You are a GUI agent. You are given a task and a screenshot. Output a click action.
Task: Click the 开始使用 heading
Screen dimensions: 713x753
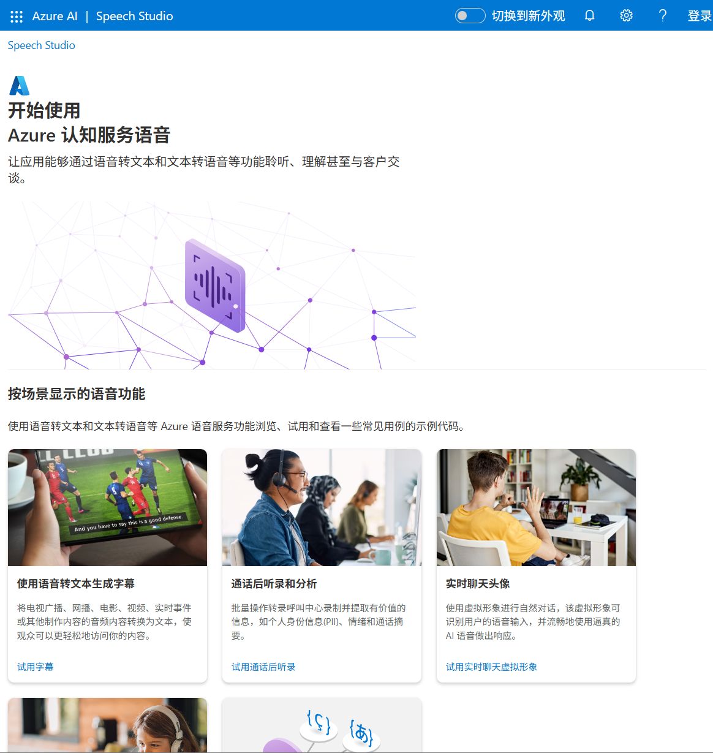coord(44,110)
